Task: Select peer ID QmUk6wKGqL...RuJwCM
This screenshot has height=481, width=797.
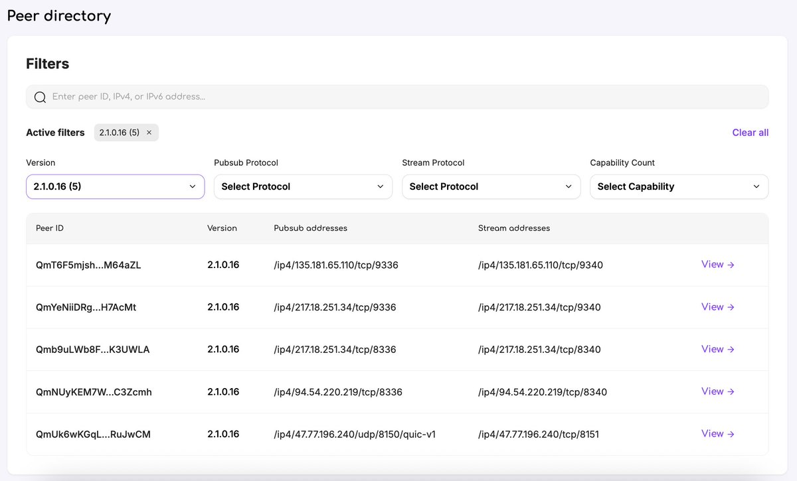Action: (93, 435)
